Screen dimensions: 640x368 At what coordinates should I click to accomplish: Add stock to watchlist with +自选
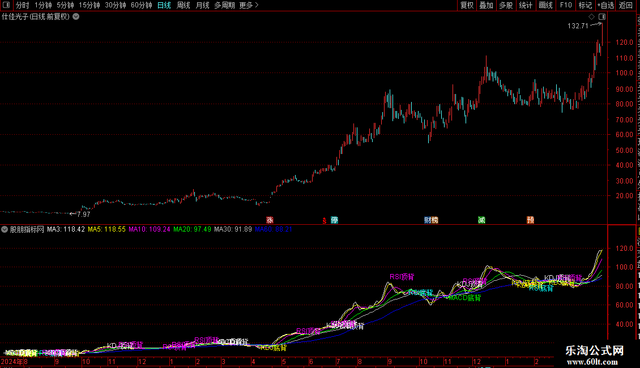(605, 5)
